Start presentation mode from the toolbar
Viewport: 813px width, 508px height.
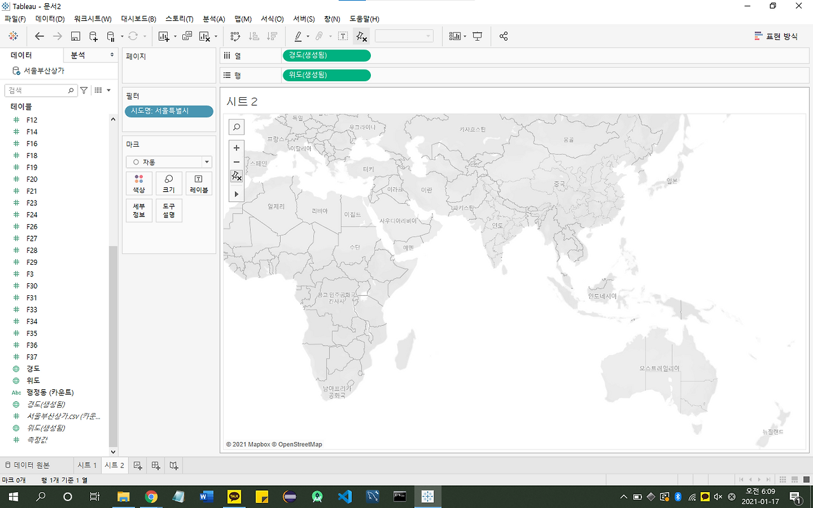(x=477, y=36)
